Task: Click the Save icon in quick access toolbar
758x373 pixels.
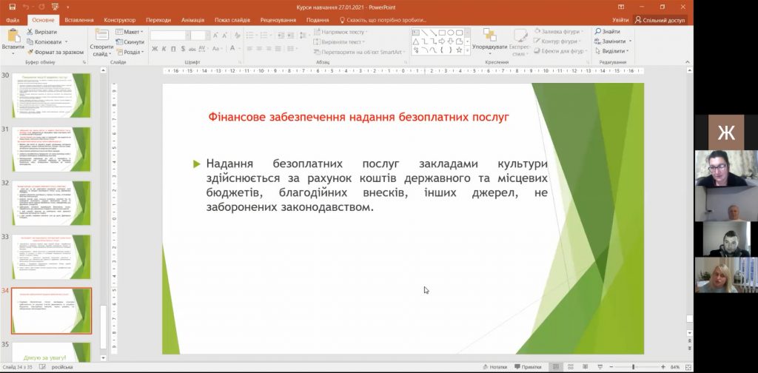Action: coord(11,7)
